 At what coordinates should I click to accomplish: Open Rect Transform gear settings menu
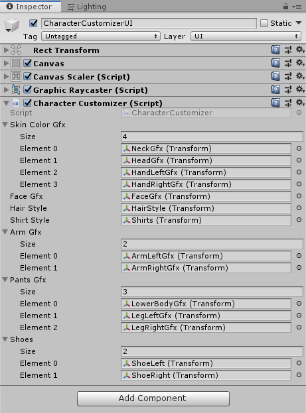click(x=300, y=50)
